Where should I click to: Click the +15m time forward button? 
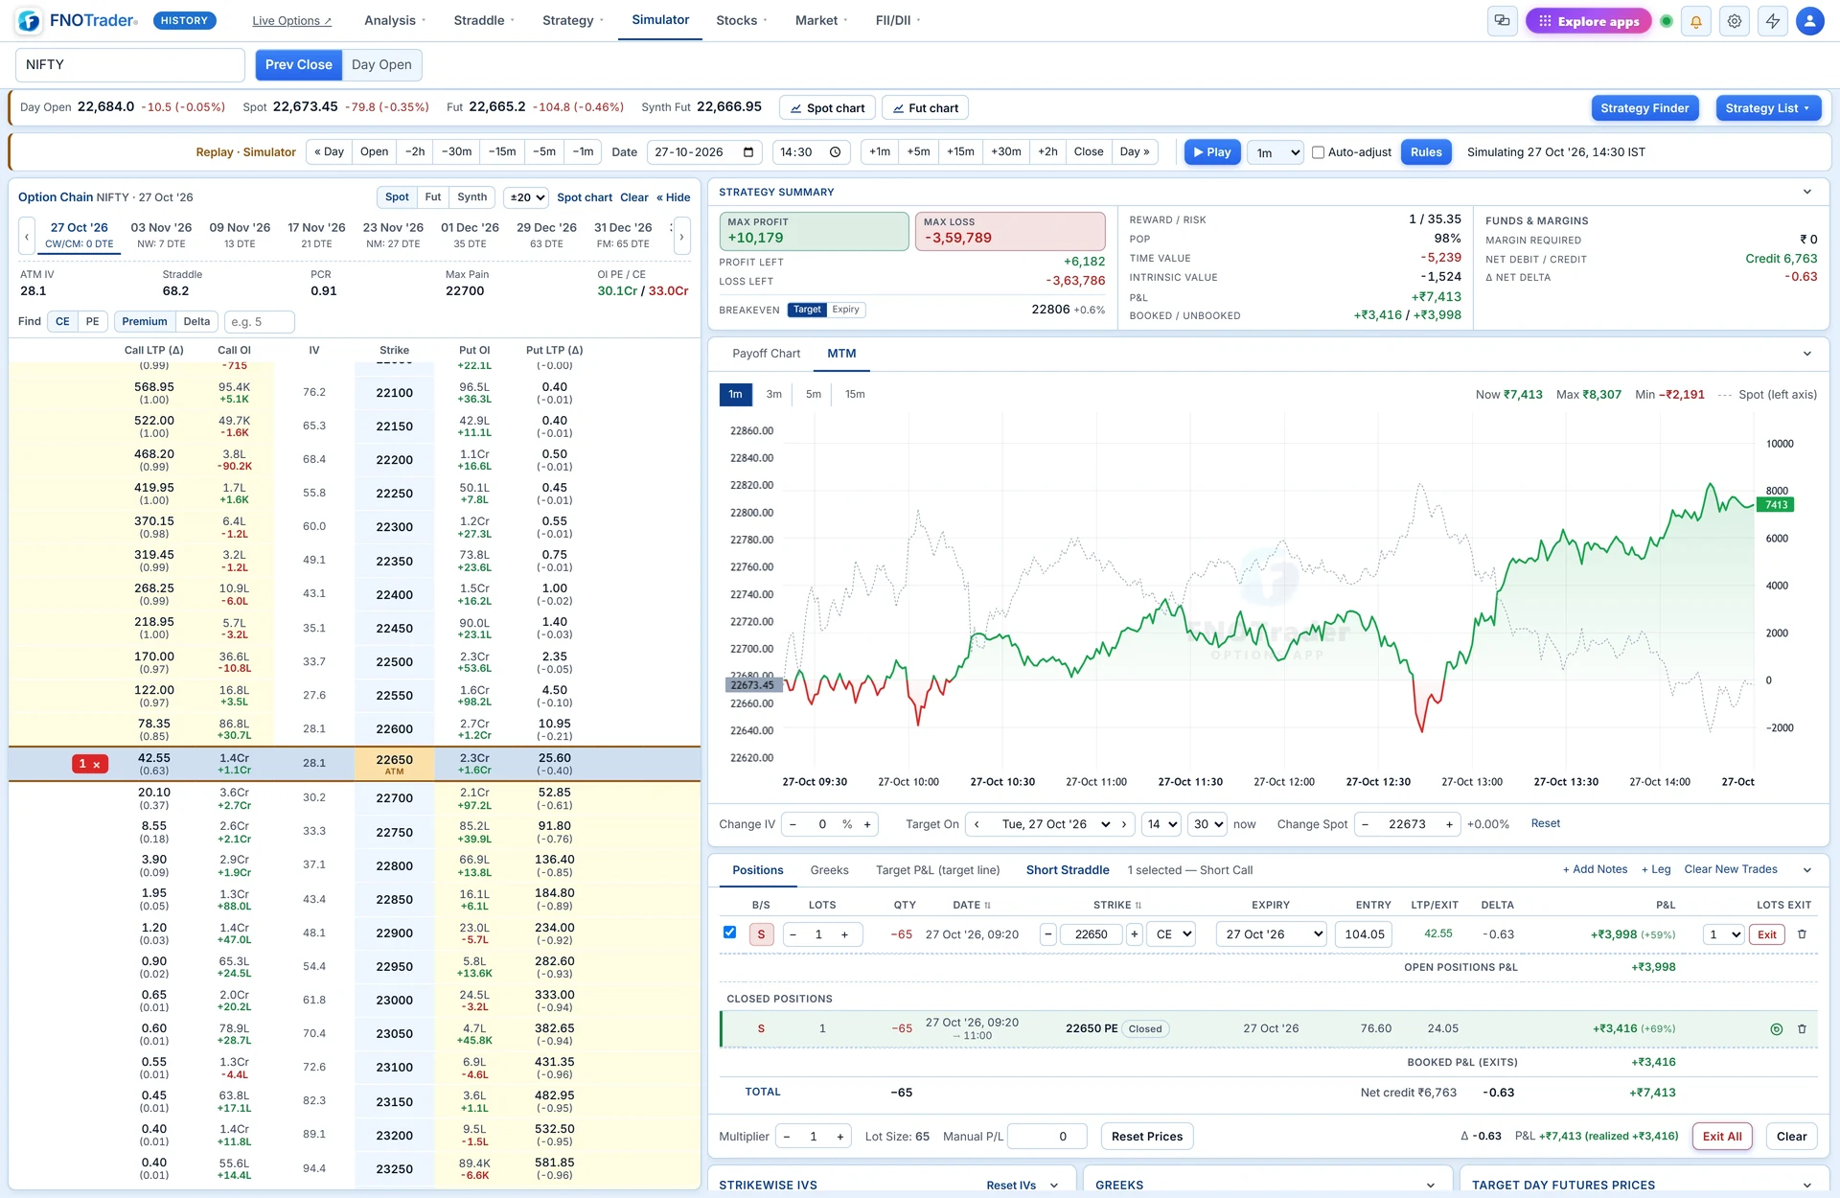[x=960, y=152]
